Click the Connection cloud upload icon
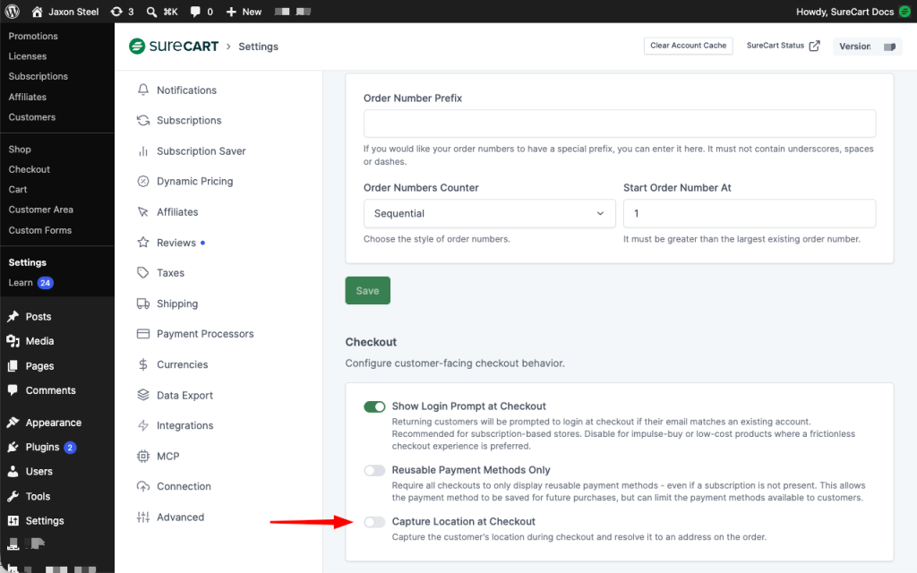 [x=143, y=486]
